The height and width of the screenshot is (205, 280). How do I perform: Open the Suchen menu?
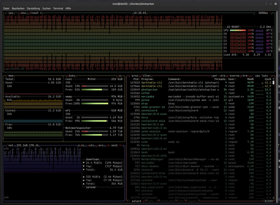46,8
